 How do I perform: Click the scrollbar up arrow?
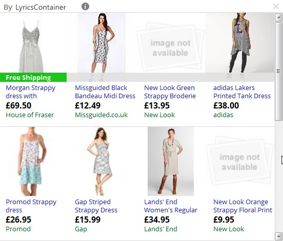pyautogui.click(x=279, y=17)
